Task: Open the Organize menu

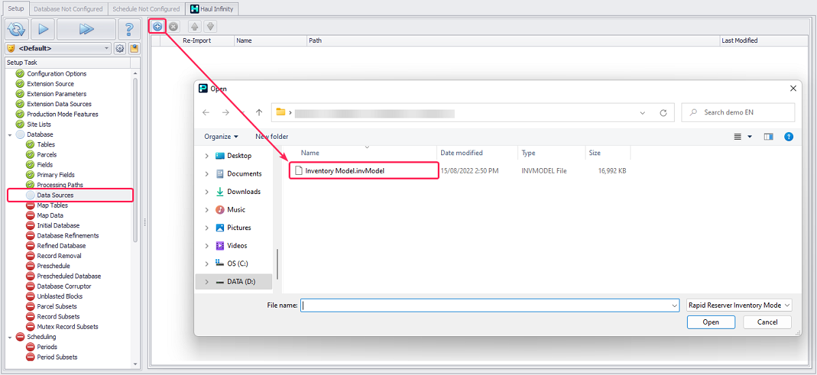Action: 221,137
